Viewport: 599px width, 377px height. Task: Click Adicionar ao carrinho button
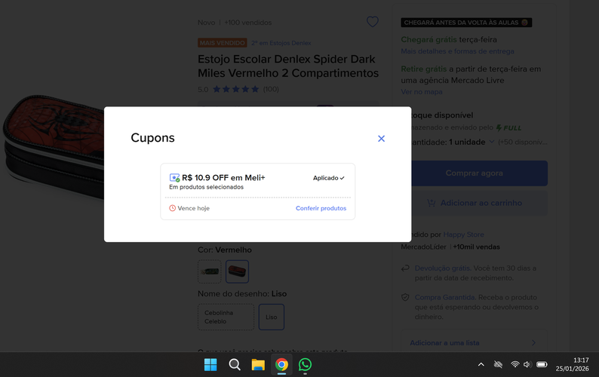[479, 203]
